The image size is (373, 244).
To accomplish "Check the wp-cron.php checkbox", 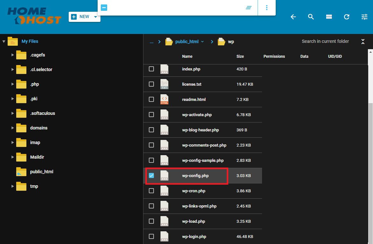I will pos(151,191).
